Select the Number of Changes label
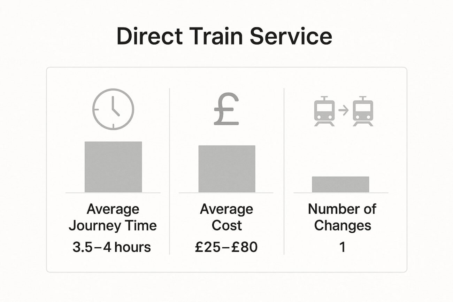Screen dimensions: 453x302 coord(342,217)
